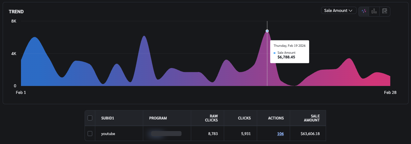Sort by the CLICKS column header
411x144 pixels.
click(x=244, y=118)
